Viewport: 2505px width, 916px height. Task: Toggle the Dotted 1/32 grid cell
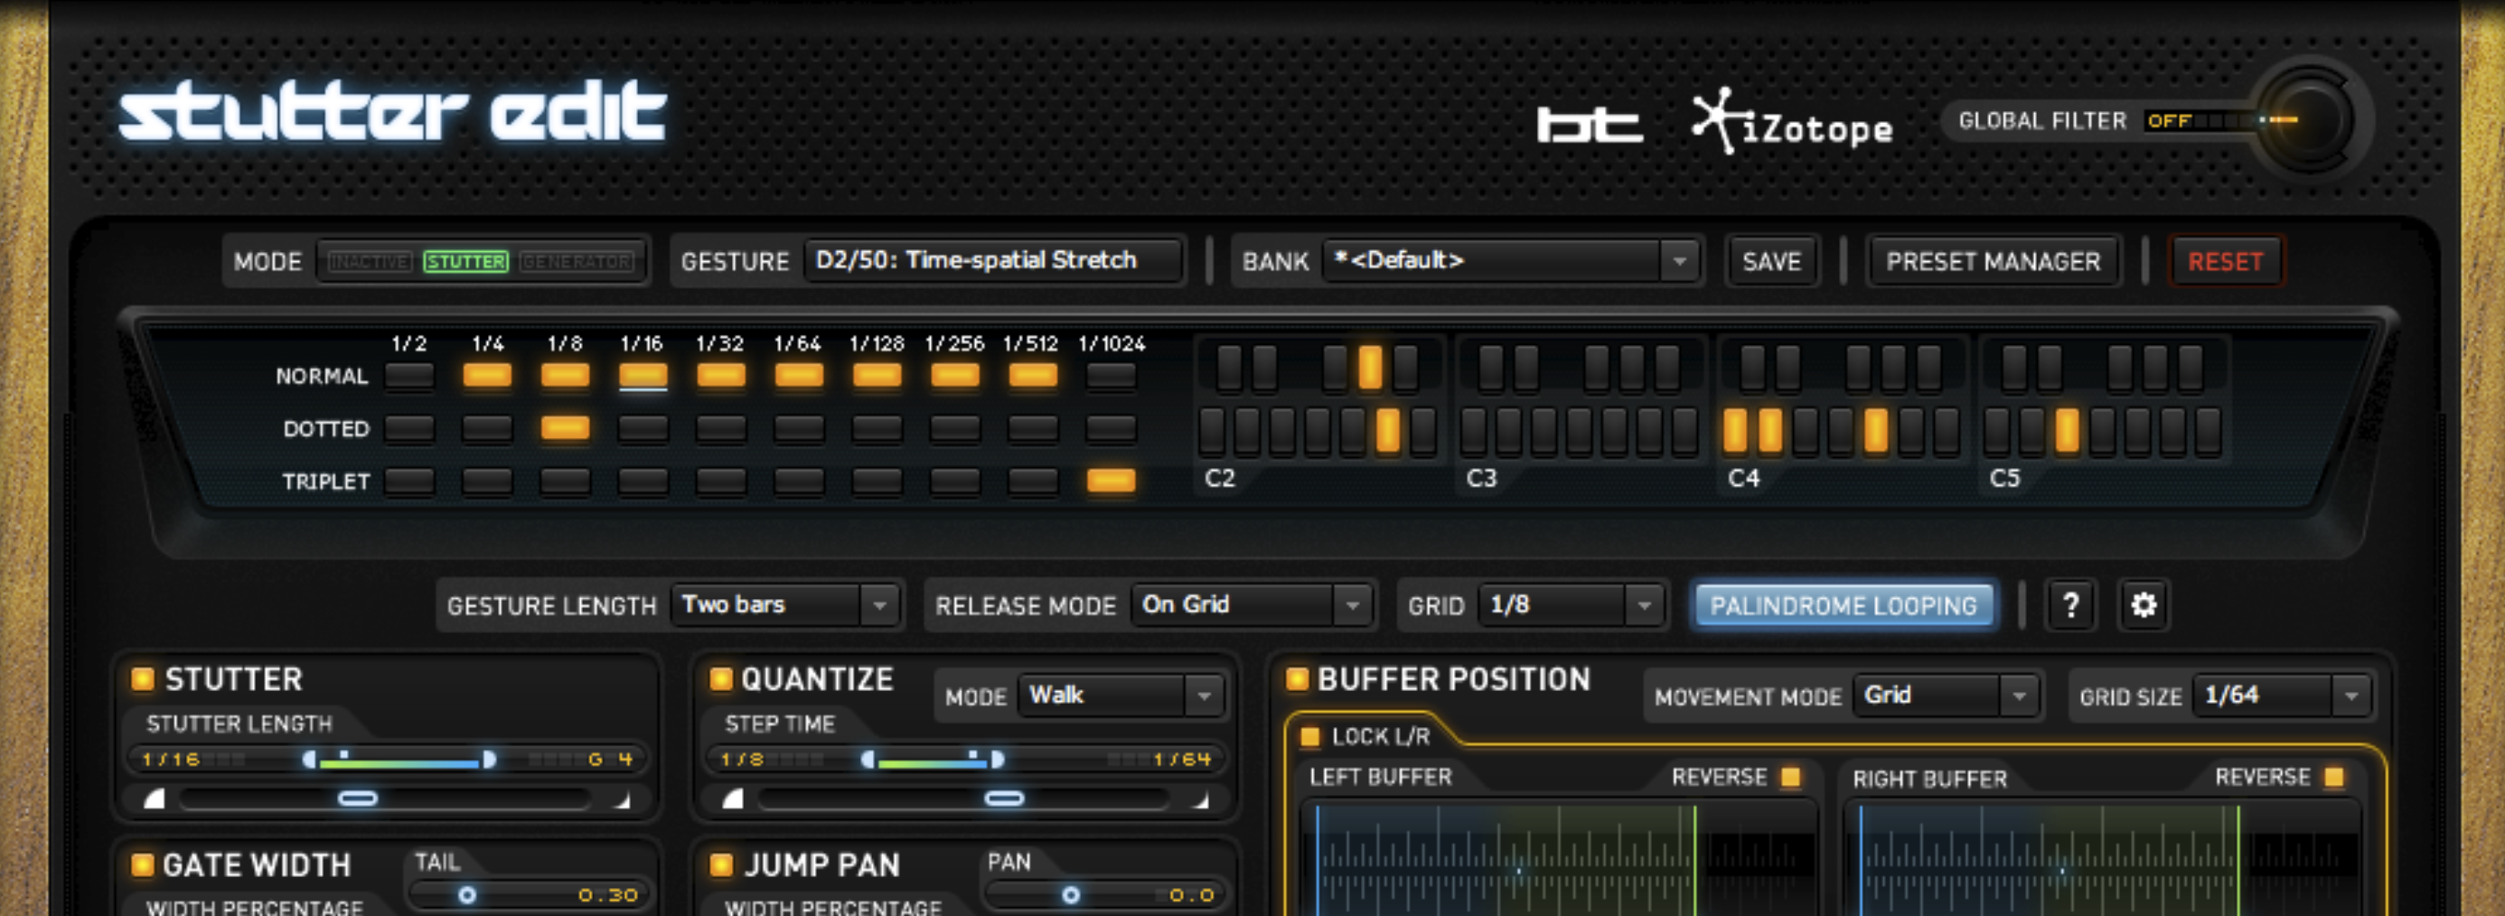tap(720, 428)
